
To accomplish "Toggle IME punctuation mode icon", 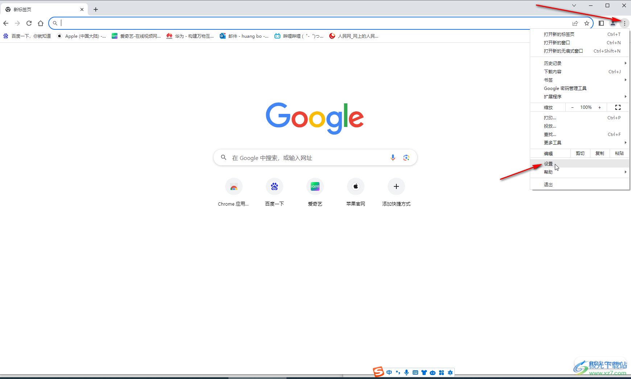I will click(398, 372).
